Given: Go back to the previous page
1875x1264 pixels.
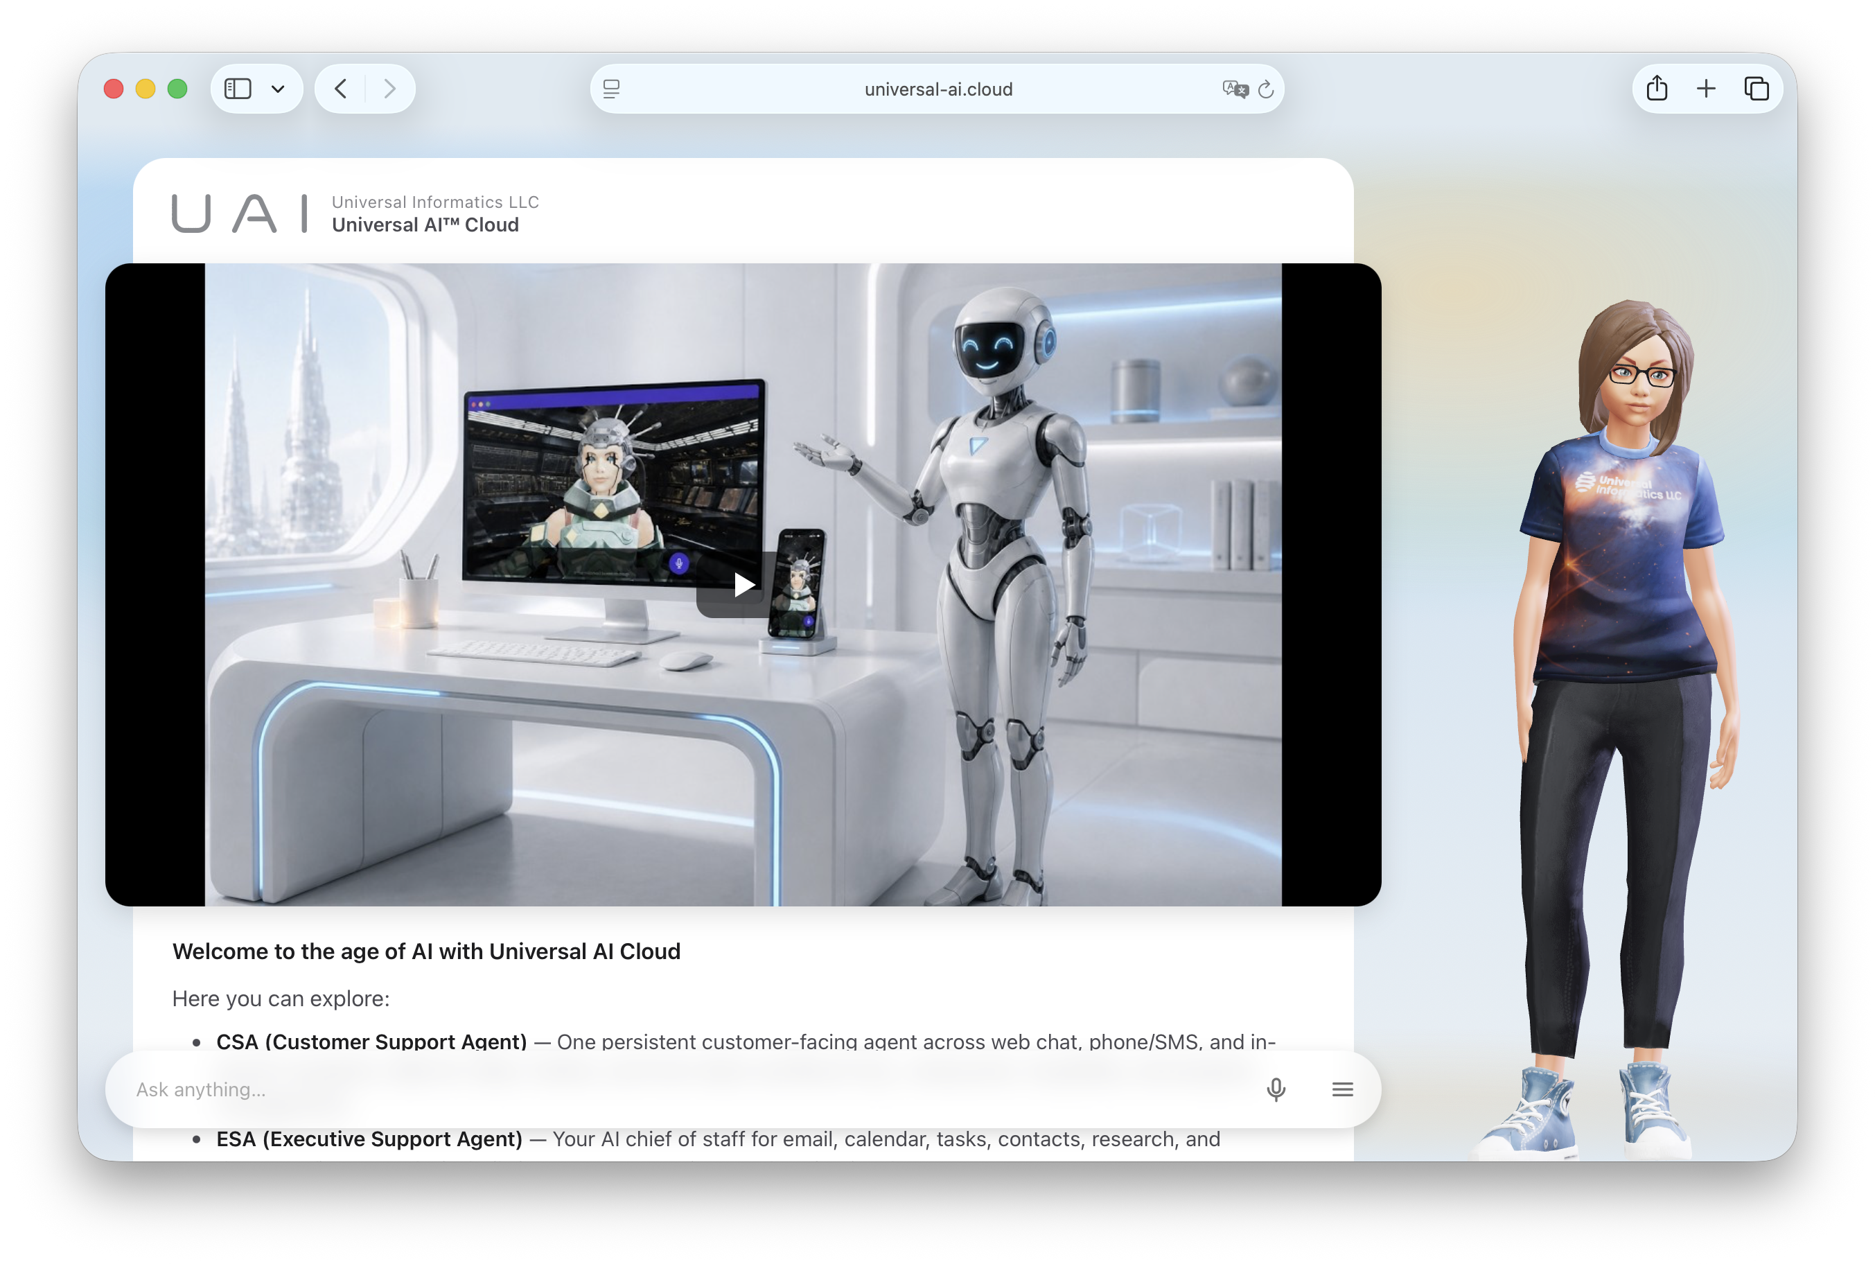Looking at the screenshot, I should point(341,89).
